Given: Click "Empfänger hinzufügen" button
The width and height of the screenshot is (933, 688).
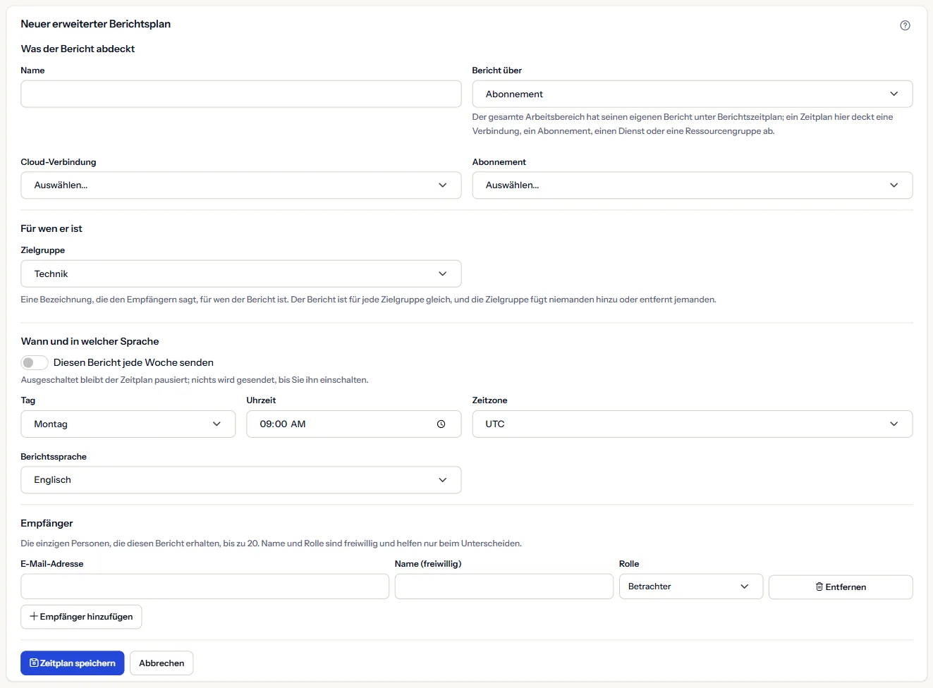Looking at the screenshot, I should click(81, 617).
